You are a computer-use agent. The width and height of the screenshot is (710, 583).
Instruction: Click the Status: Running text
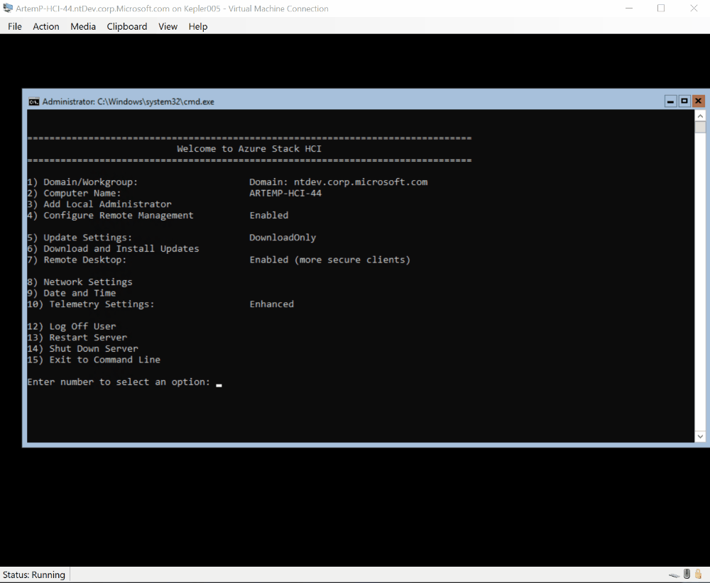tap(34, 575)
